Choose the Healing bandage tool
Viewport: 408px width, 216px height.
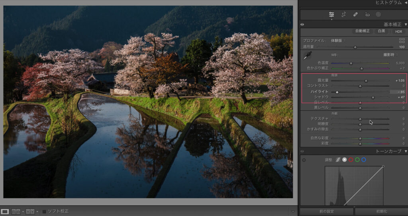pos(355,14)
